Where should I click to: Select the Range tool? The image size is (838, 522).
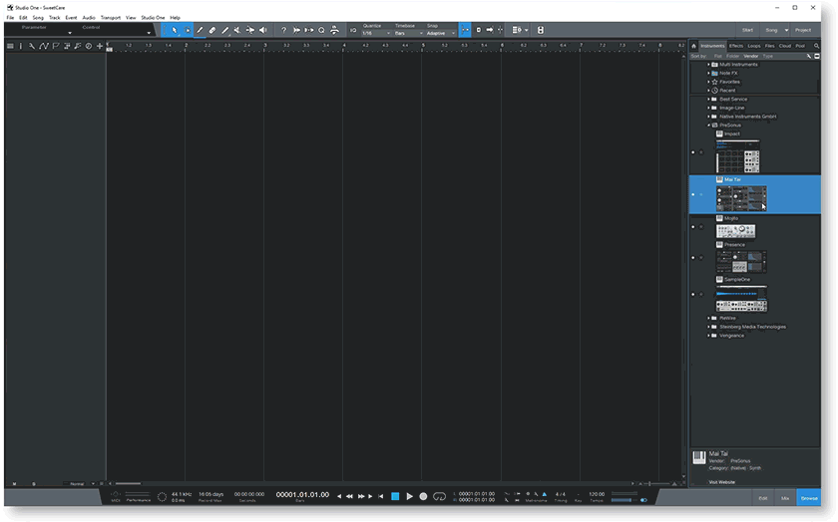[188, 31]
